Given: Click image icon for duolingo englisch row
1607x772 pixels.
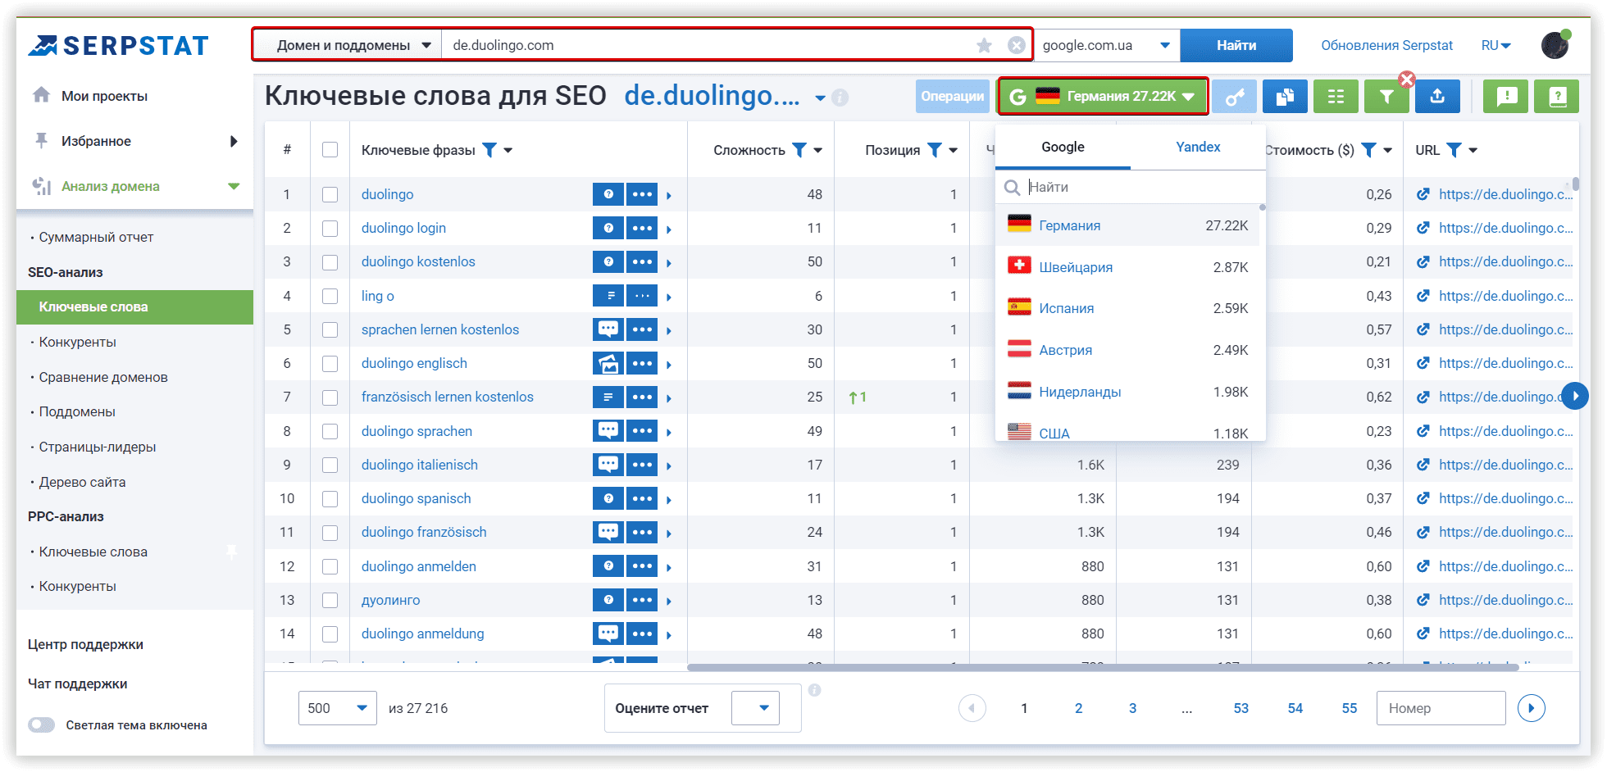Looking at the screenshot, I should tap(608, 363).
